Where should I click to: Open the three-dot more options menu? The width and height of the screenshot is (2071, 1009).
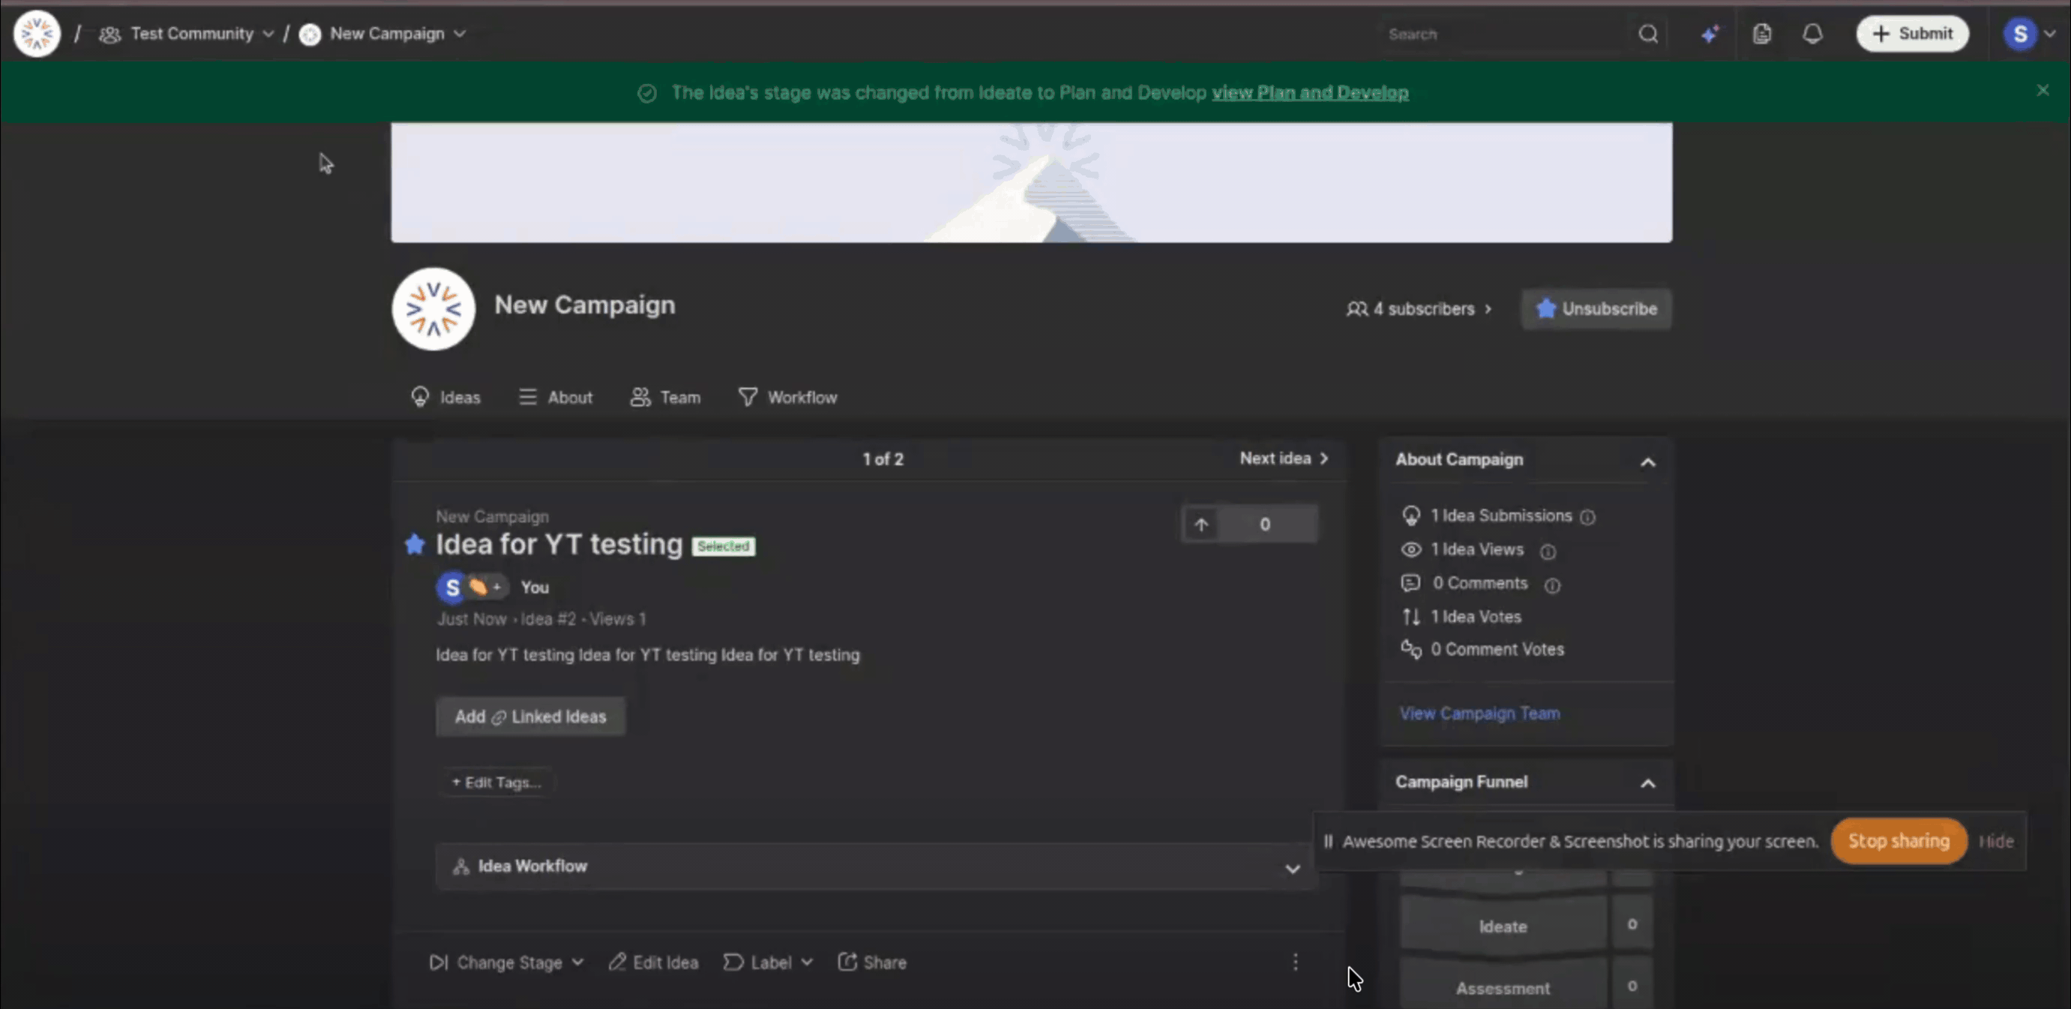tap(1295, 963)
